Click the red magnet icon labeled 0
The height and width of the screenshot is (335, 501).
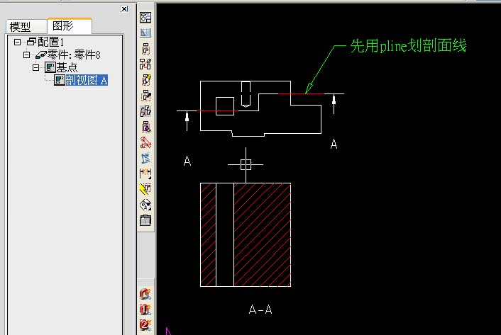145,294
